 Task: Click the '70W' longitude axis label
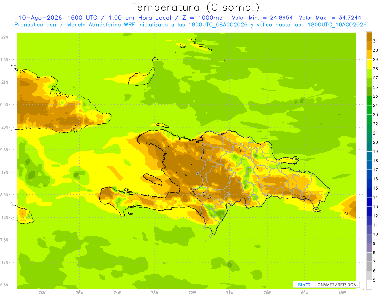point(267,293)
